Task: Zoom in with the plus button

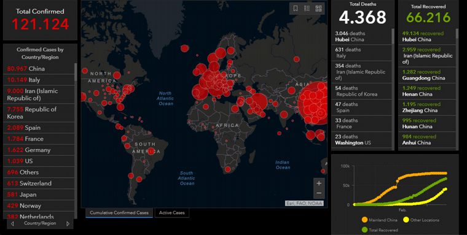Action: point(319,183)
